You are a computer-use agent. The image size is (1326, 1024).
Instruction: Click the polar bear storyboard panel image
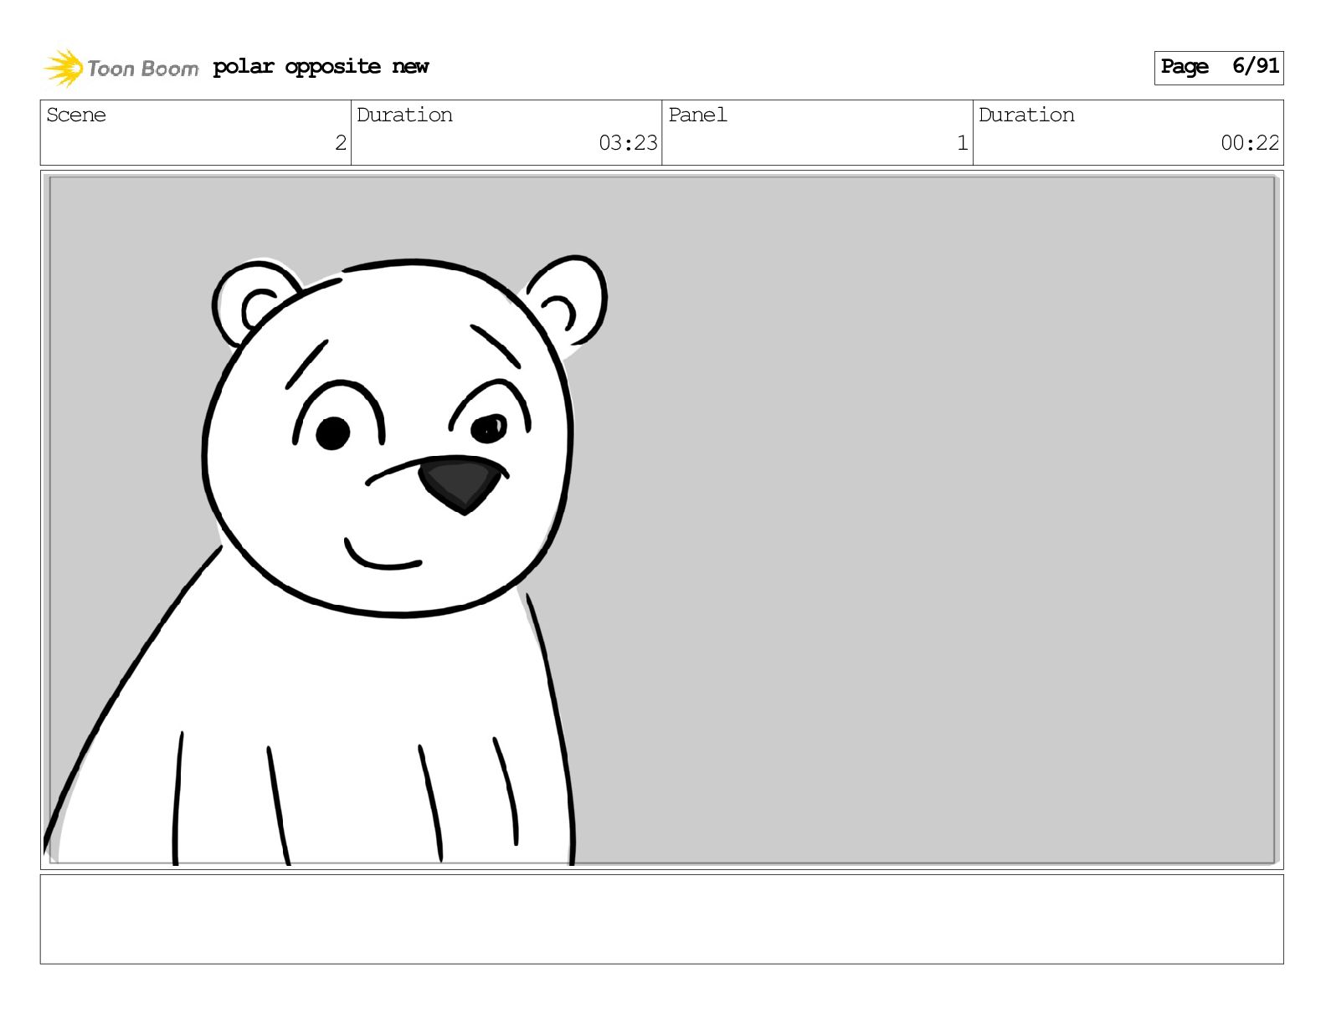pos(661,520)
